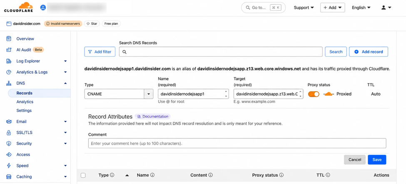Click the Star button

click(92, 24)
